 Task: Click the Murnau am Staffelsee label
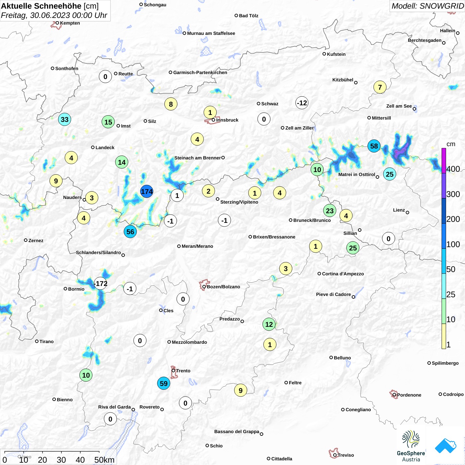tap(211, 33)
